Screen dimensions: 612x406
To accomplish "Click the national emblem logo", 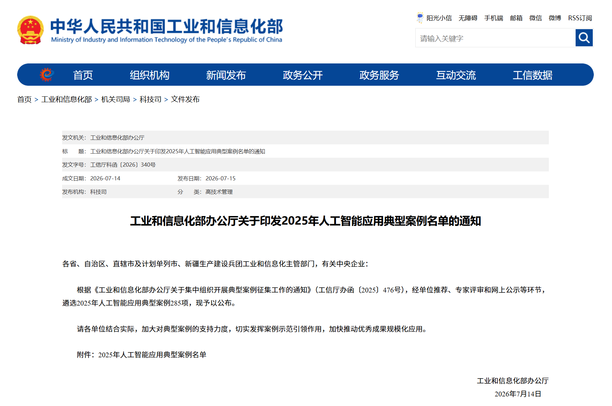I will (31, 30).
